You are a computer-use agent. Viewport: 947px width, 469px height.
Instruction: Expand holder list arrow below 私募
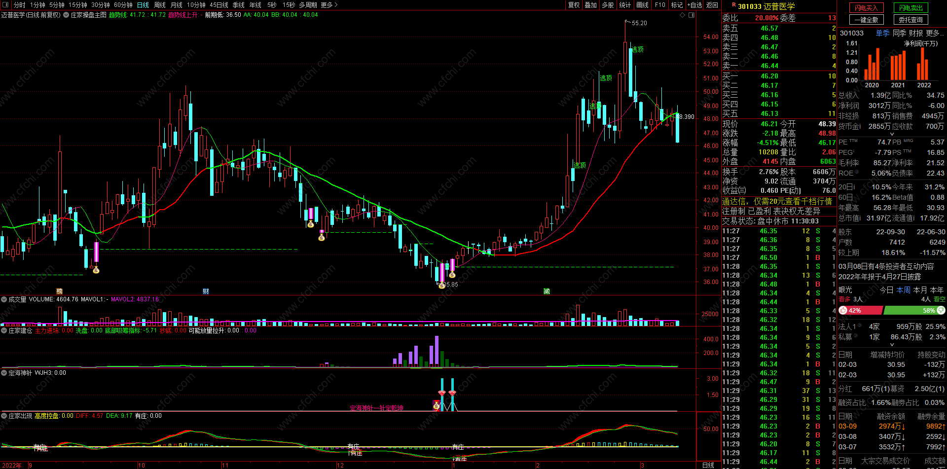click(892, 345)
